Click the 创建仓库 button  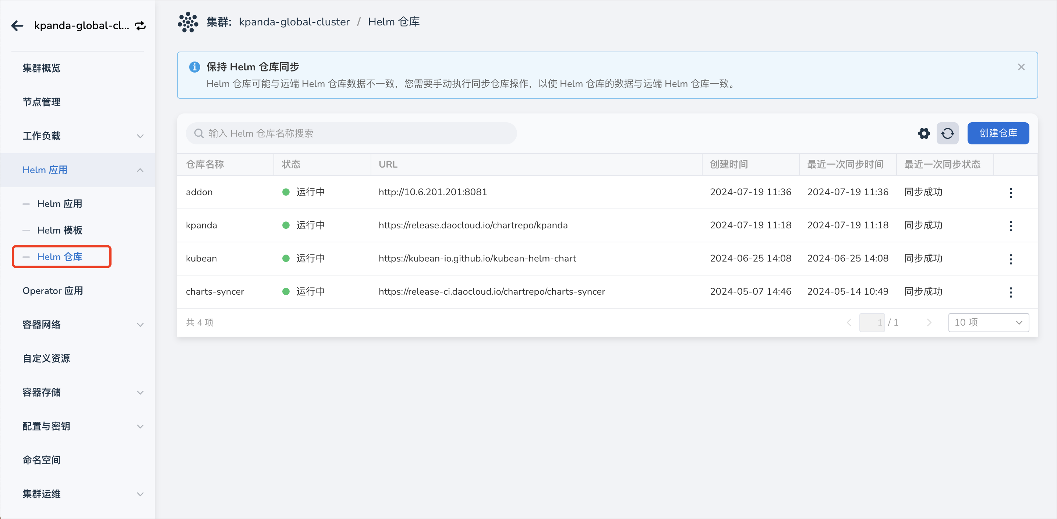coord(998,133)
